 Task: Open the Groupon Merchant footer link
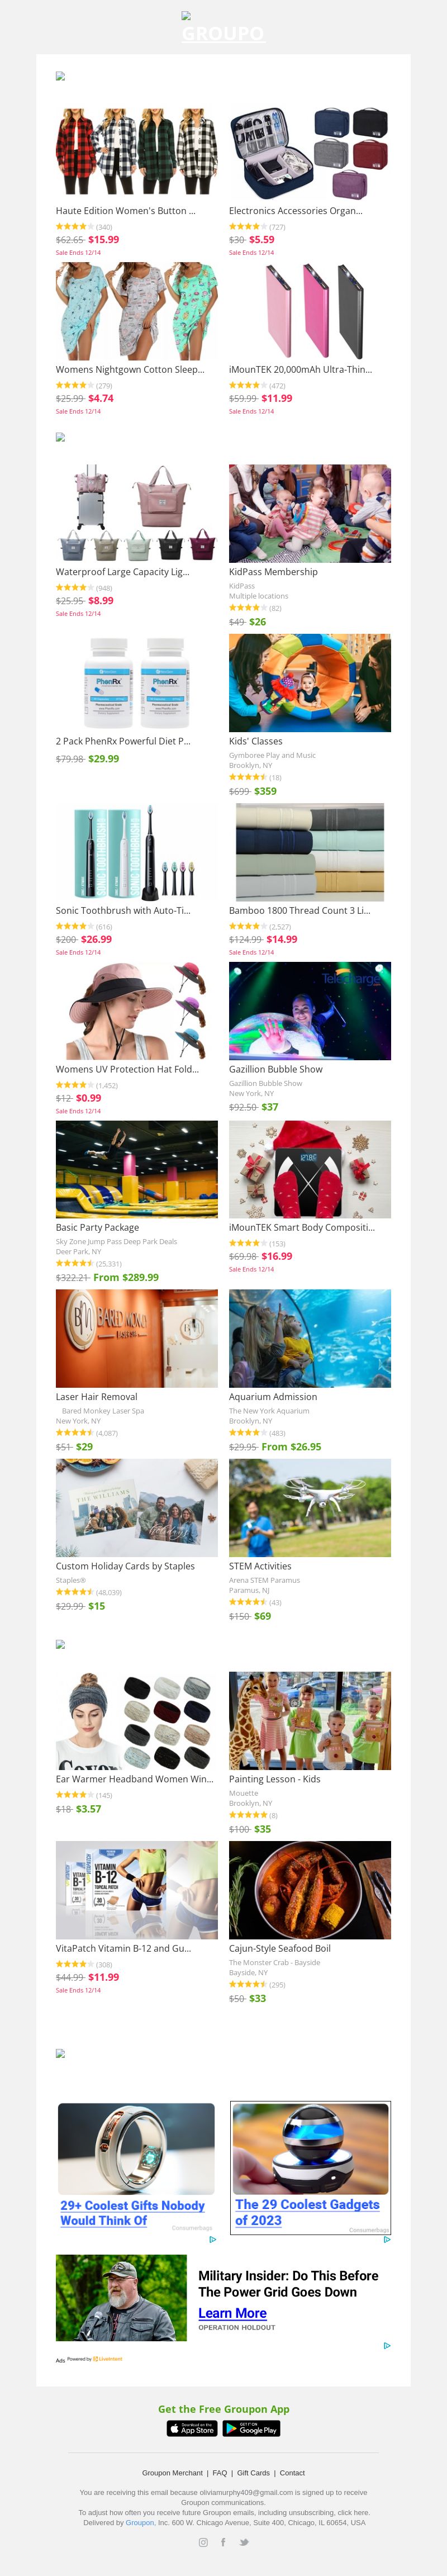click(x=172, y=2472)
